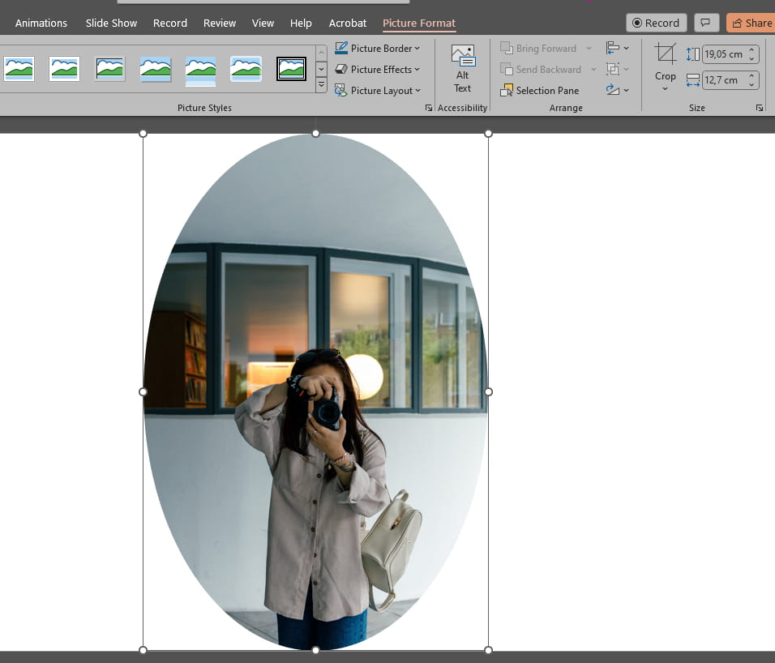Click the bottom-left resize handle of the picture

coord(143,650)
